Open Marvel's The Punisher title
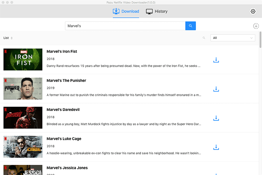Viewport: 262px width, 175px height. click(x=66, y=81)
